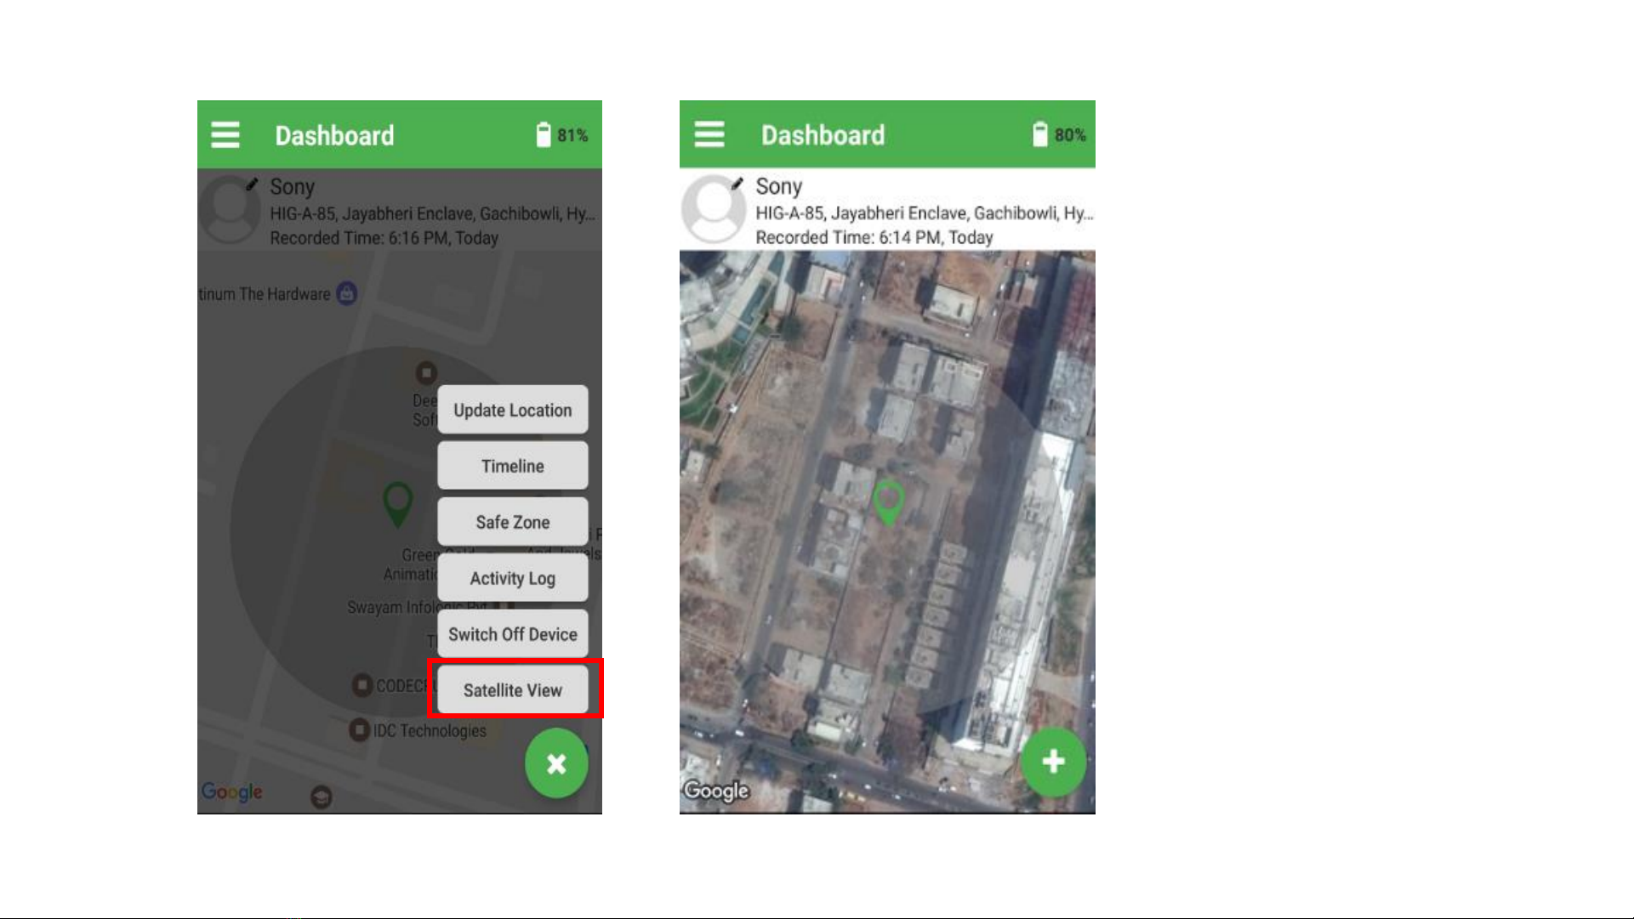Tap the 'Dashboard' title on left screen

(x=334, y=135)
